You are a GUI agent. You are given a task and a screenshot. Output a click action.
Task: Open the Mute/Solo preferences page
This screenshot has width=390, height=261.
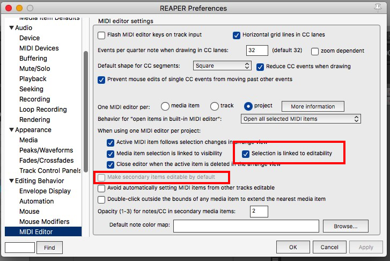(x=34, y=69)
